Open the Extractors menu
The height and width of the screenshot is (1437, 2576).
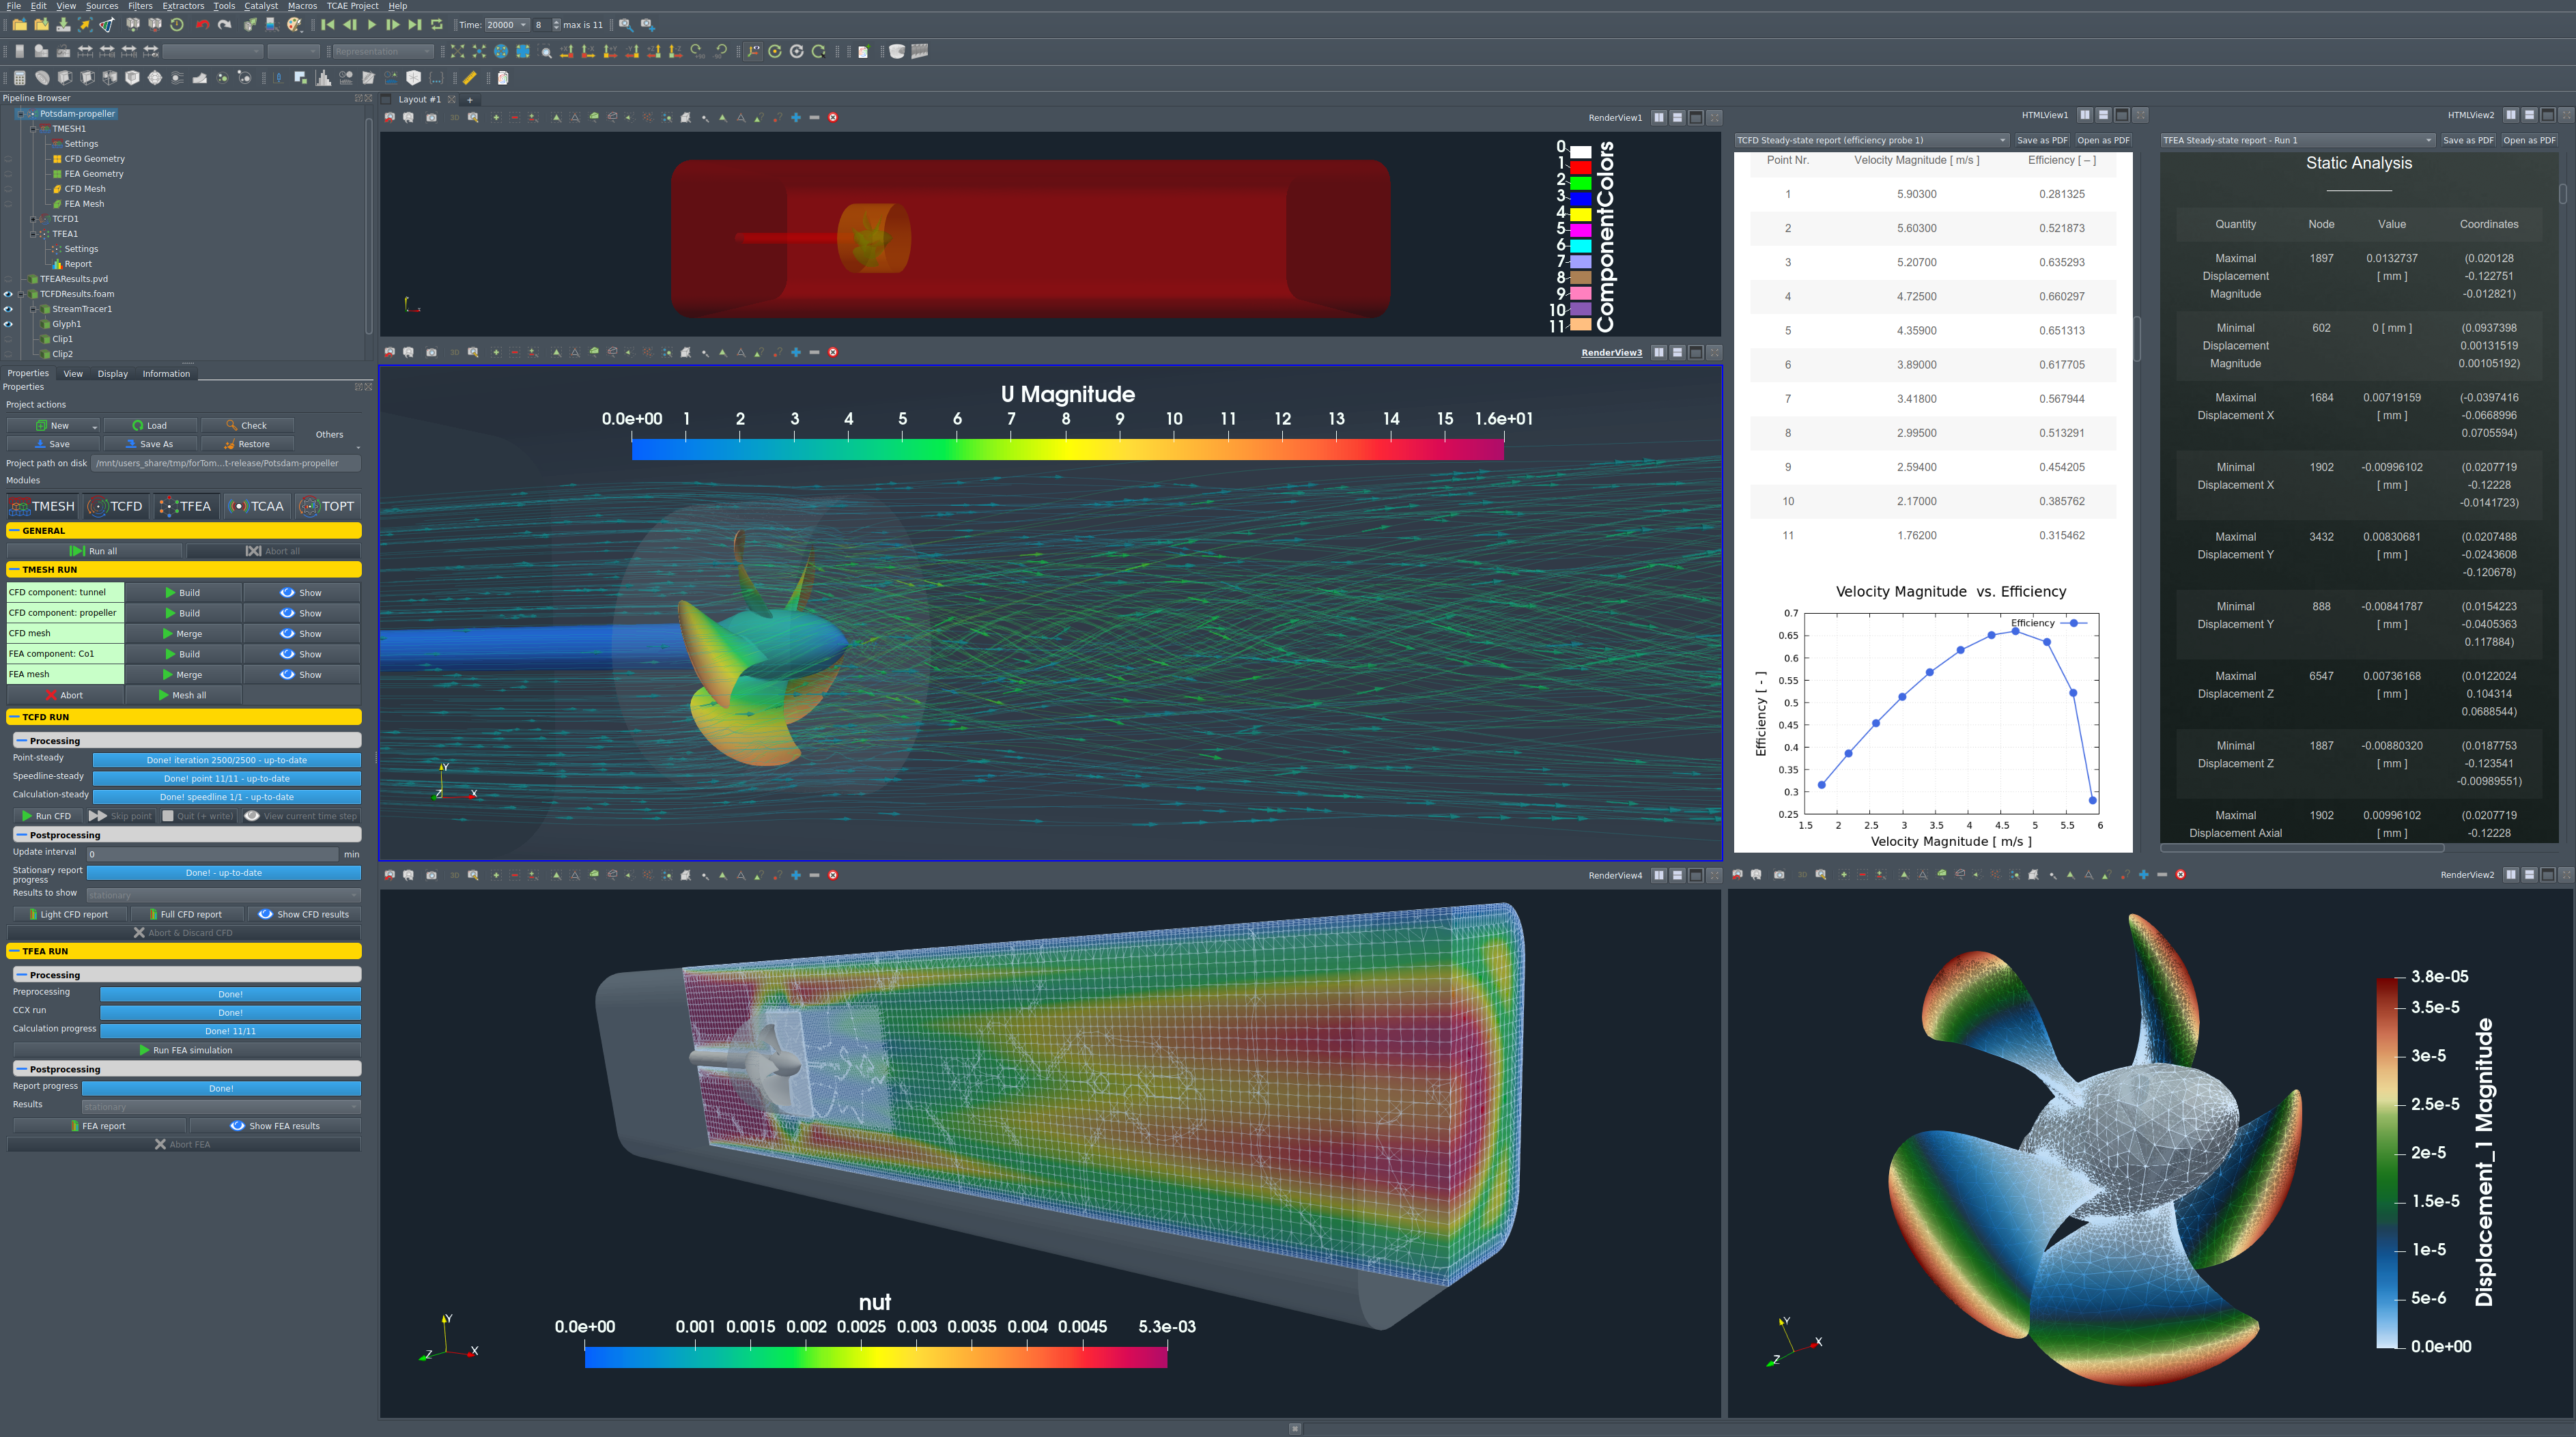click(183, 6)
